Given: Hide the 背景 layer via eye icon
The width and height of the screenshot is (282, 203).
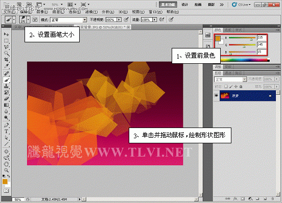Looking at the screenshot, I should 216,96.
